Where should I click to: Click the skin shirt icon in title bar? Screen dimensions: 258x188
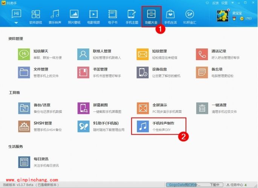coord(207,3)
